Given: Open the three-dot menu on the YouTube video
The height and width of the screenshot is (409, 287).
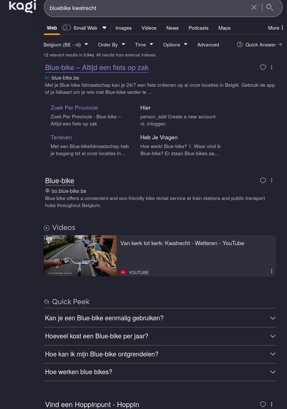Looking at the screenshot, I should (x=272, y=271).
